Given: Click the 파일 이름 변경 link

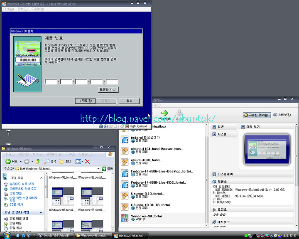Looking at the screenshot, I should 19,218.
